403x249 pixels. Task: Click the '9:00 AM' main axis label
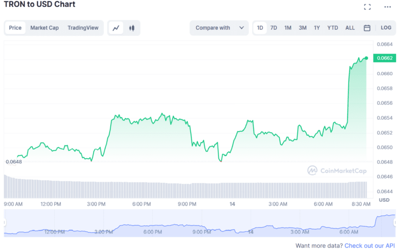13,204
